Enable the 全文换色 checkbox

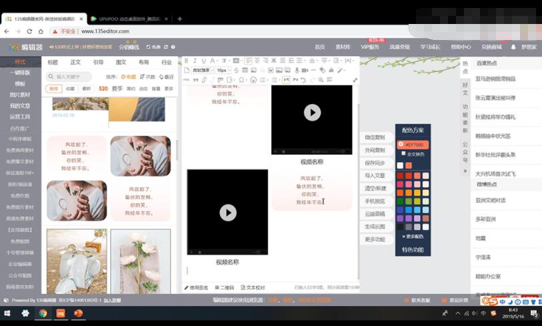[403, 153]
